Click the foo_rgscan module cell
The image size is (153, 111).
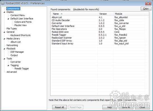(x=120, y=38)
